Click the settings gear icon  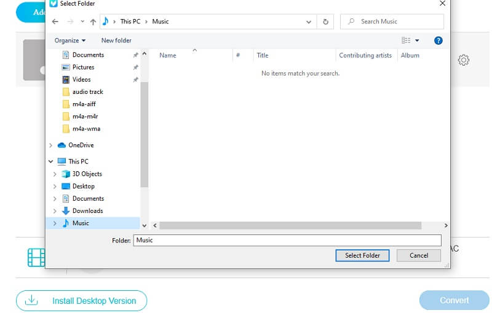pyautogui.click(x=464, y=60)
